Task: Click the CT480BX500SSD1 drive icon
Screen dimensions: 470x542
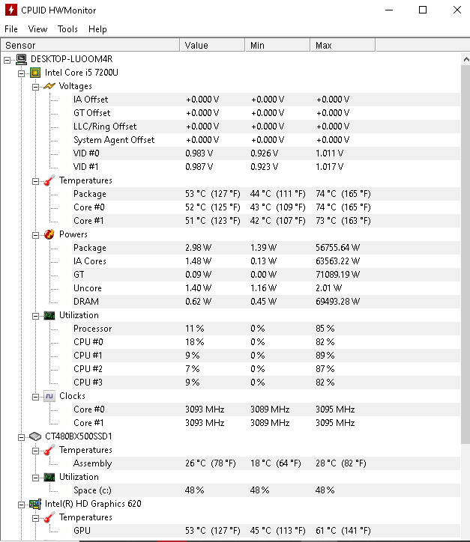Action: 35,436
